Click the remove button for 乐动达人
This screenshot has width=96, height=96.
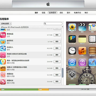tap(57, 48)
